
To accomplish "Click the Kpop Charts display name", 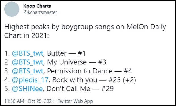I will (x=37, y=6).
